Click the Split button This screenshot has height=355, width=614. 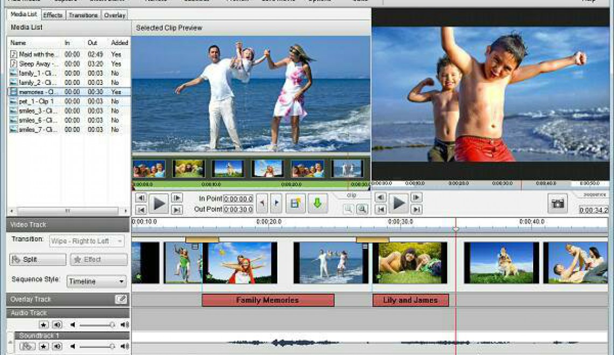38,259
